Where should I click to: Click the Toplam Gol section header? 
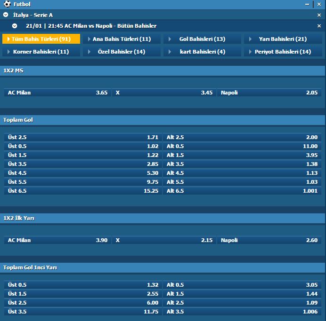[x=163, y=120]
